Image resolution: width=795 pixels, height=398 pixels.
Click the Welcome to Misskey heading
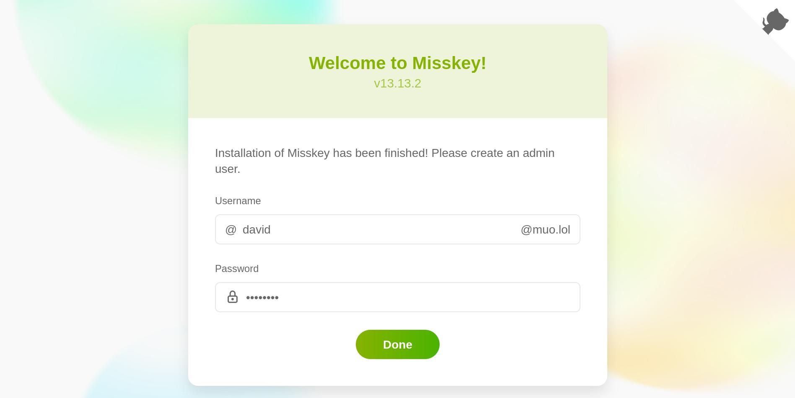397,63
